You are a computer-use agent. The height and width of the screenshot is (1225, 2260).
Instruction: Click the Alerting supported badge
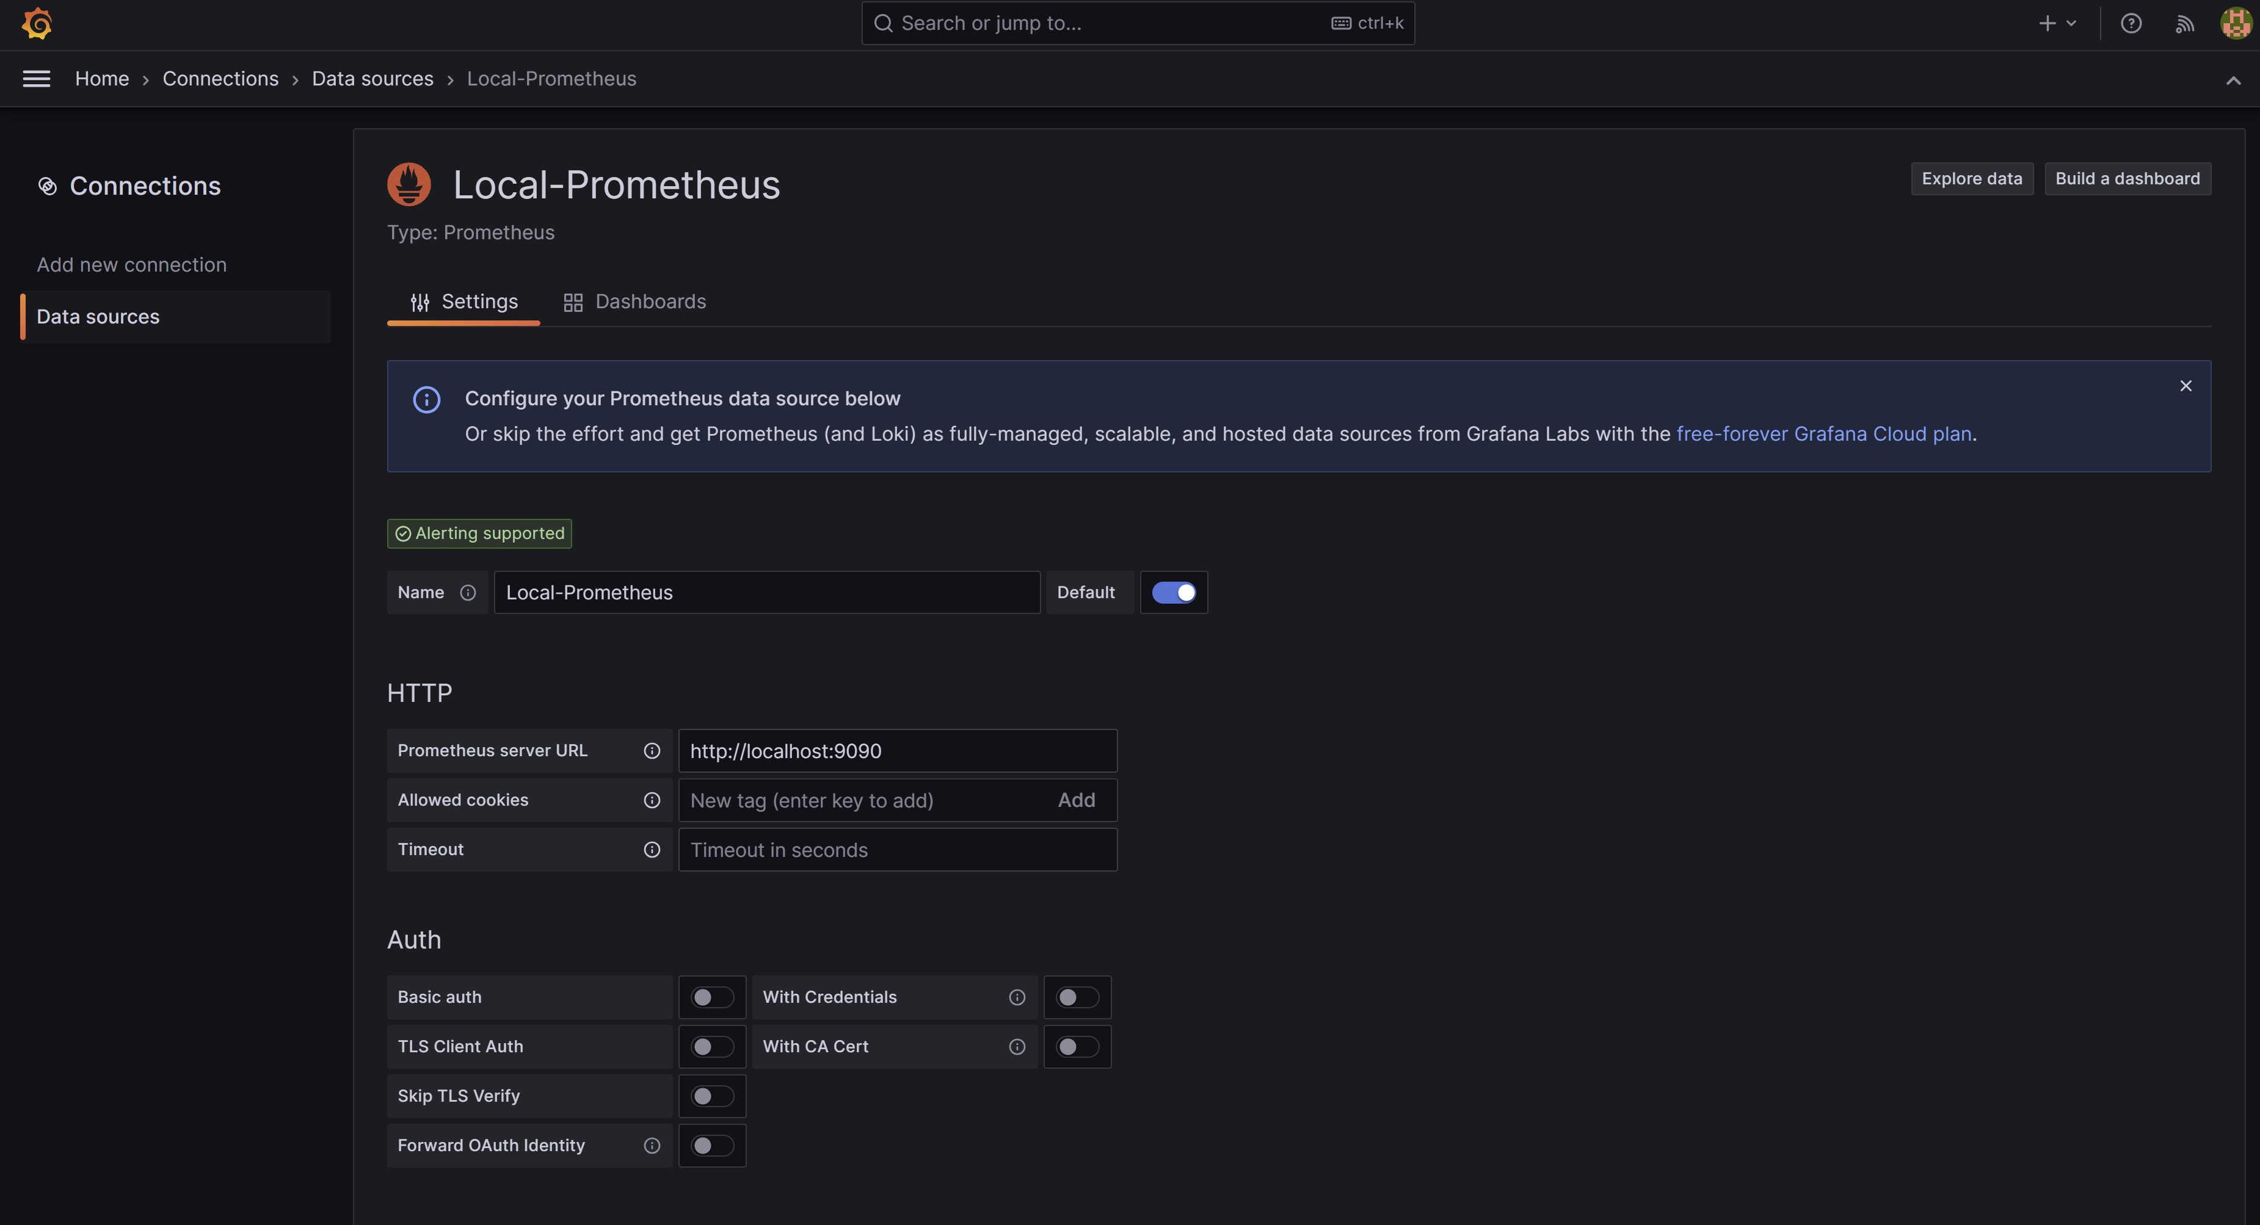click(479, 533)
